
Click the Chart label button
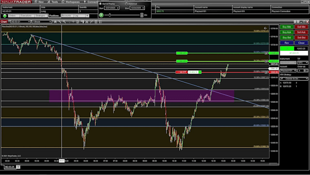tap(4, 21)
